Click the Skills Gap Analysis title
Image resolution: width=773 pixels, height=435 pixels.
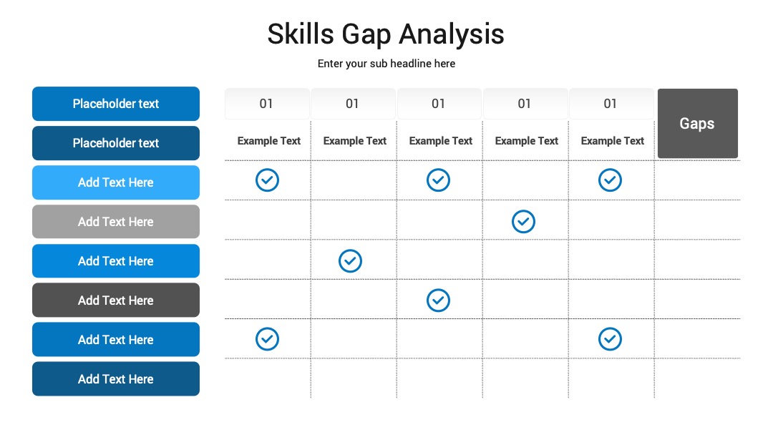coord(386,34)
